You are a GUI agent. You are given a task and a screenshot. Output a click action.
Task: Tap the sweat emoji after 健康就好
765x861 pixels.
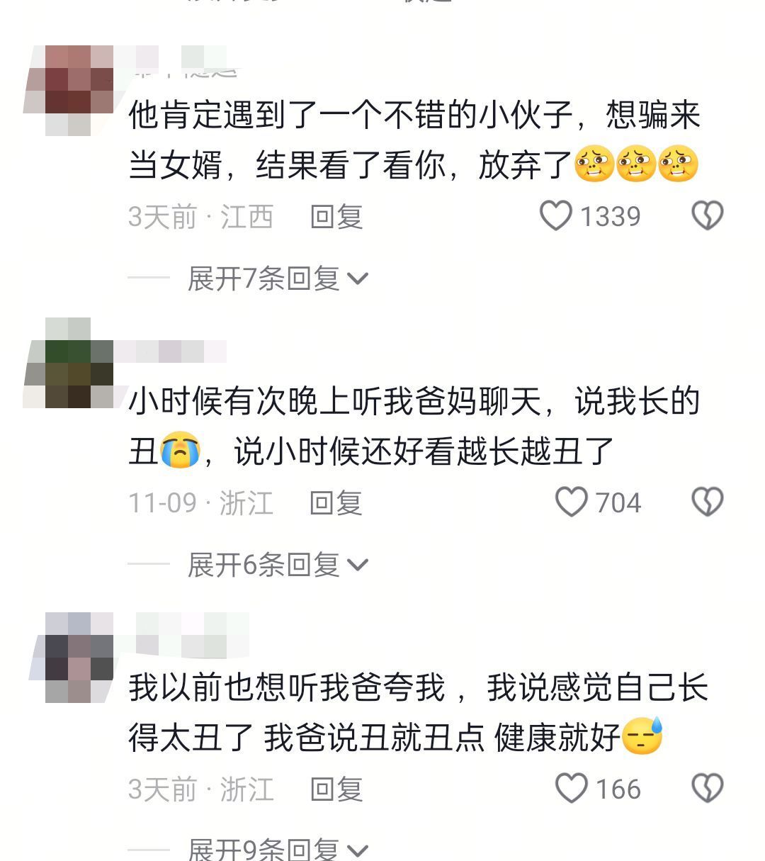[642, 736]
